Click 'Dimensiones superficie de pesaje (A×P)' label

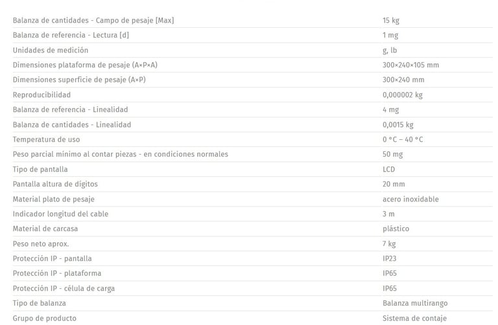[x=79, y=80]
